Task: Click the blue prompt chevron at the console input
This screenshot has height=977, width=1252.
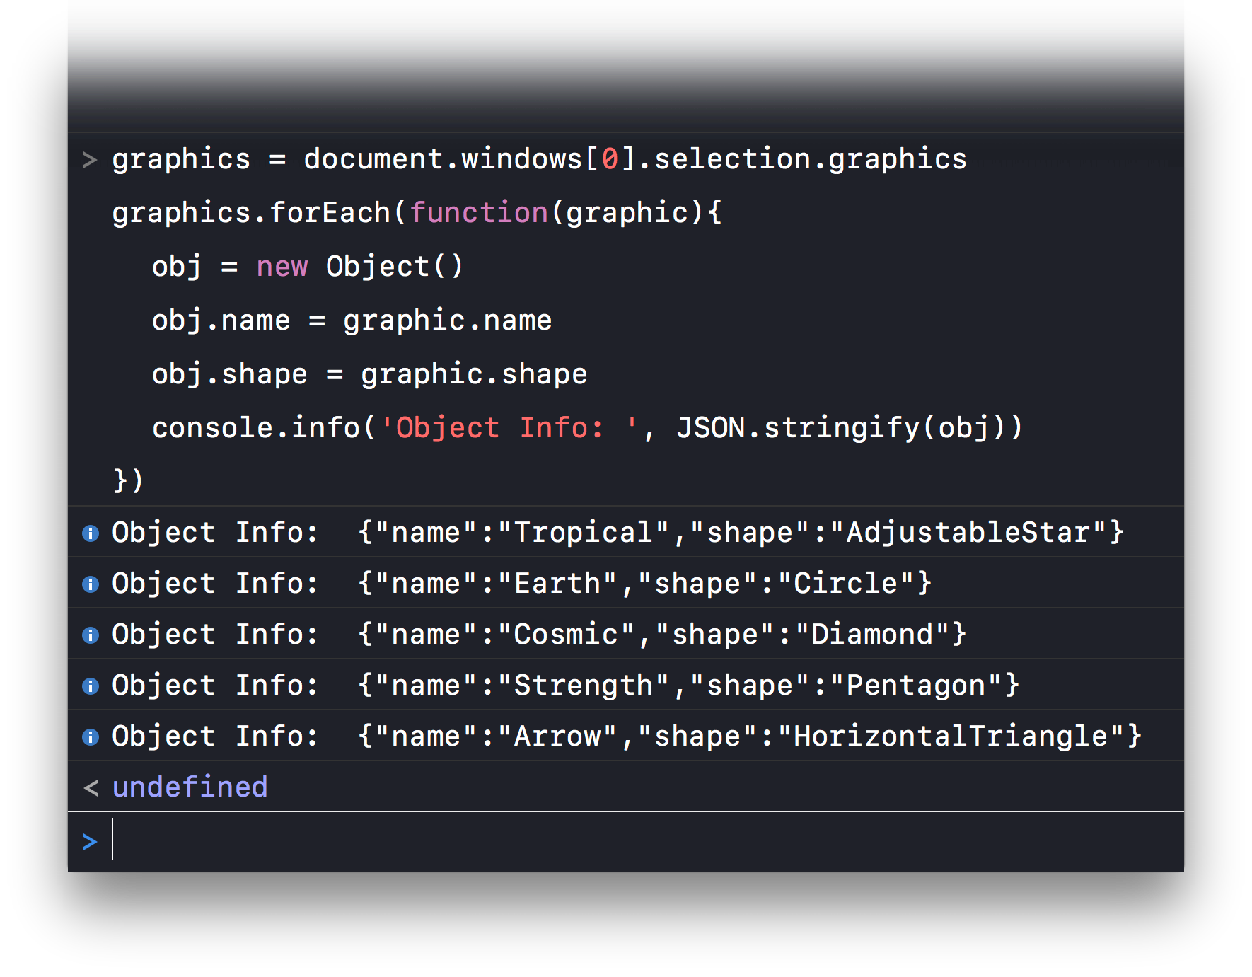Action: pyautogui.click(x=90, y=842)
